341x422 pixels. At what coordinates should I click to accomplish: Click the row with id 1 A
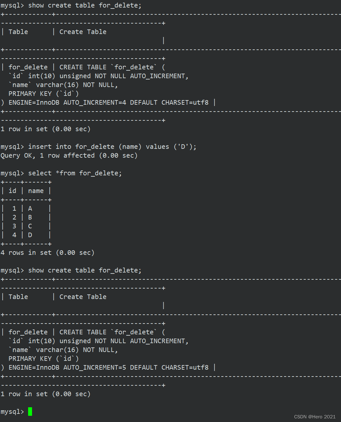click(x=26, y=208)
